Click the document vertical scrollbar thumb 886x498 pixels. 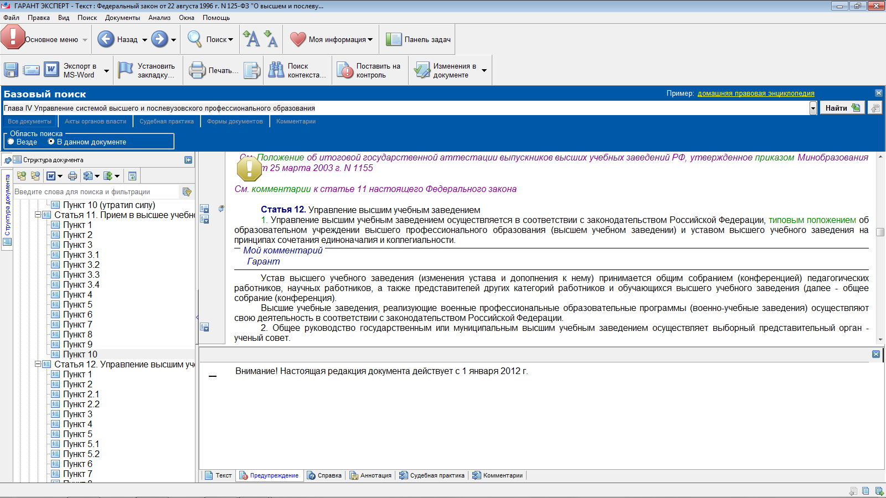tap(880, 232)
